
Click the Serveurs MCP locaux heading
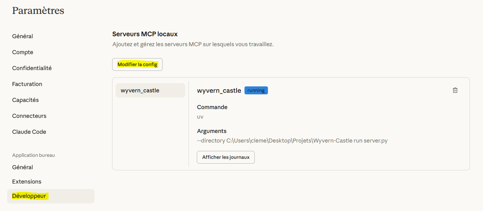145,34
